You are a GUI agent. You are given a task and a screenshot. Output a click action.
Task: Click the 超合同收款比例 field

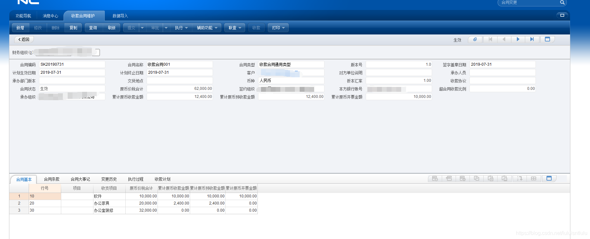pos(503,89)
